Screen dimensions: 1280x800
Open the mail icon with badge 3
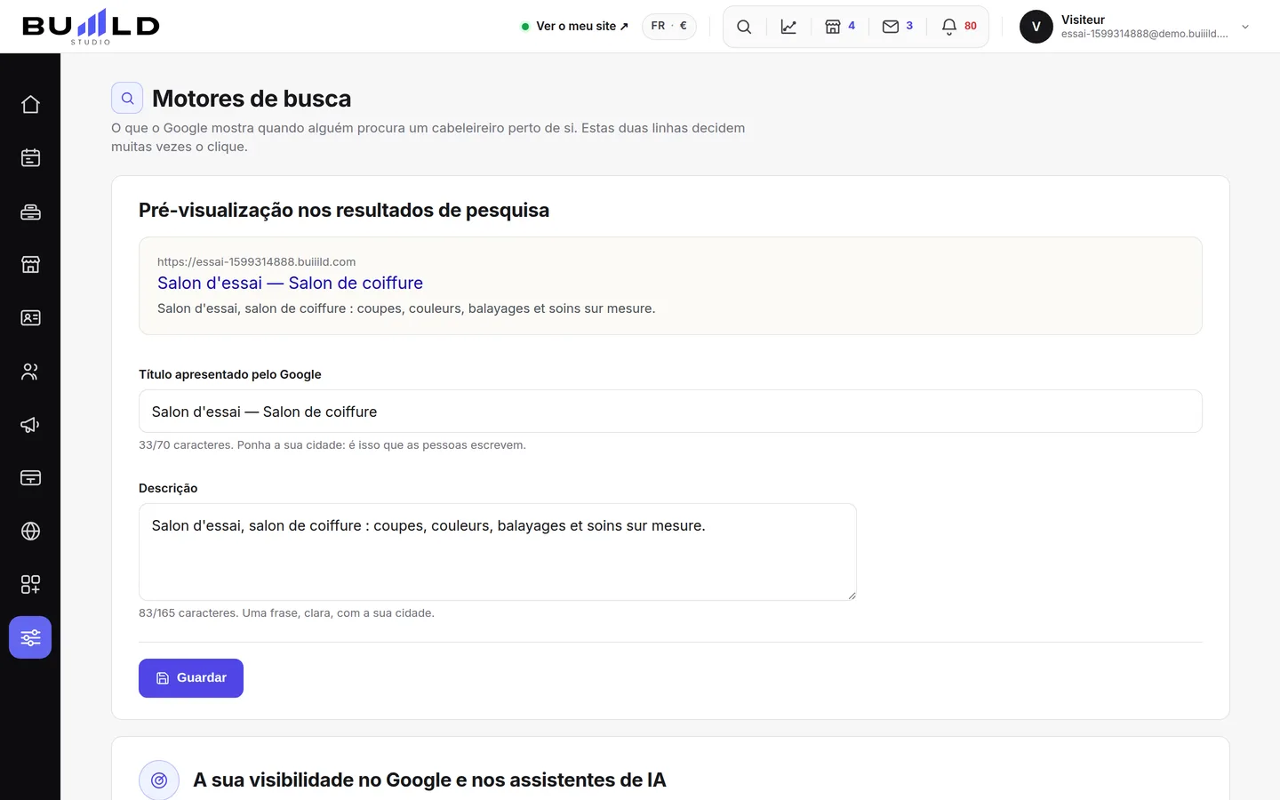point(898,27)
